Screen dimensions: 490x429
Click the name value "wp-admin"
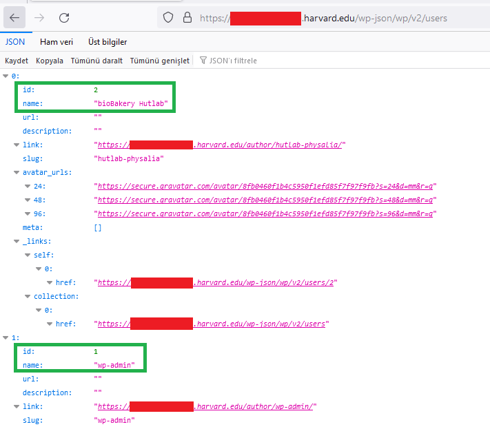pos(114,366)
